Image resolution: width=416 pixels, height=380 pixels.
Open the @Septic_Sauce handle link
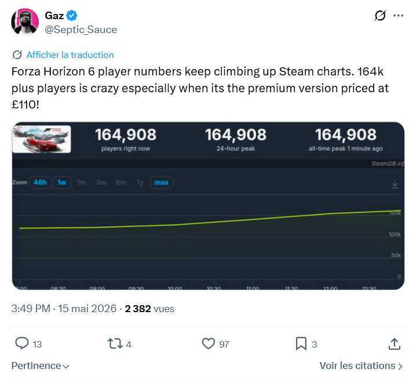(x=81, y=30)
